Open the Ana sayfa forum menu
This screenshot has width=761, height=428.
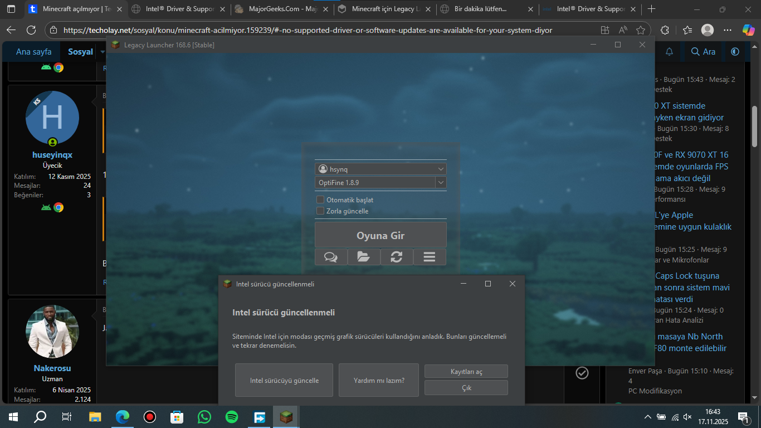(33, 52)
